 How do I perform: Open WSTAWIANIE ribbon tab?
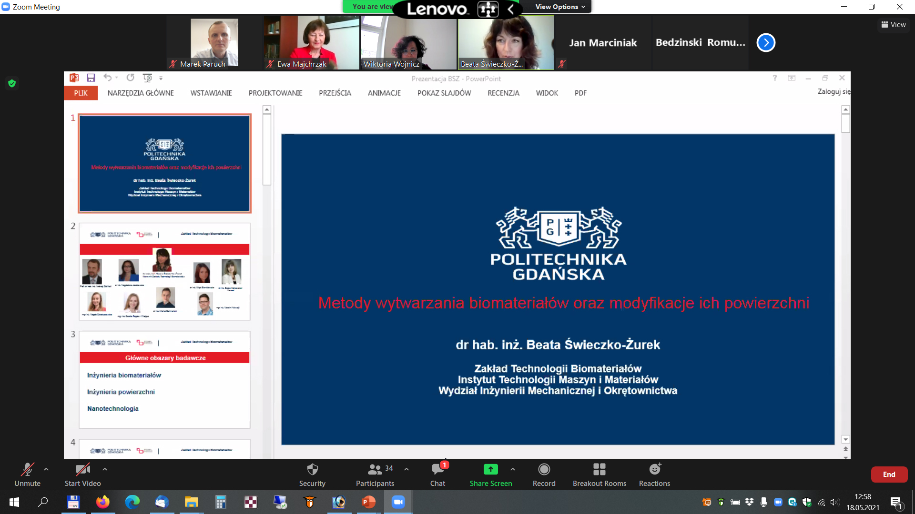pyautogui.click(x=211, y=93)
